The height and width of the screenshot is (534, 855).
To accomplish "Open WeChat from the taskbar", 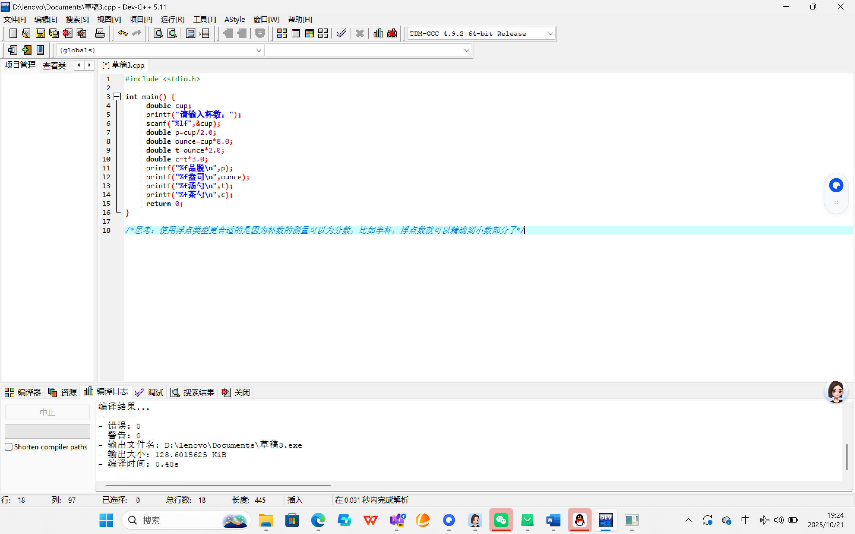I will [501, 520].
